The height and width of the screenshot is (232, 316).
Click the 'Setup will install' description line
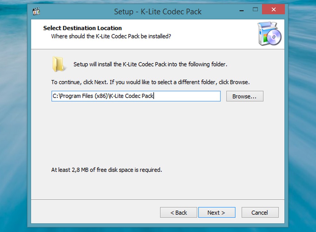click(x=150, y=64)
